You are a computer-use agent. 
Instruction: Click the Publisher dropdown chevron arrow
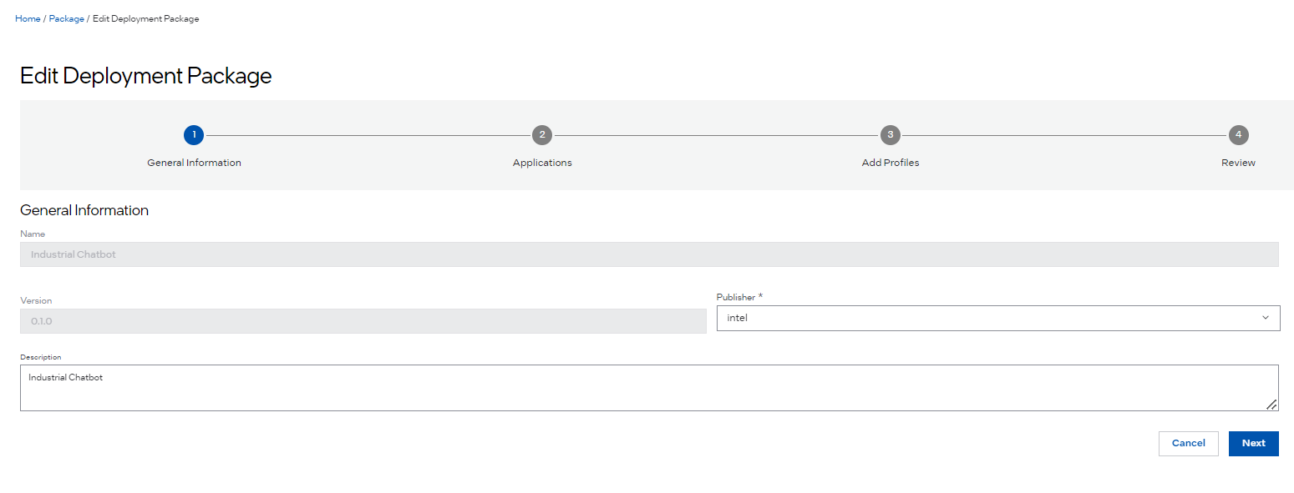1265,318
